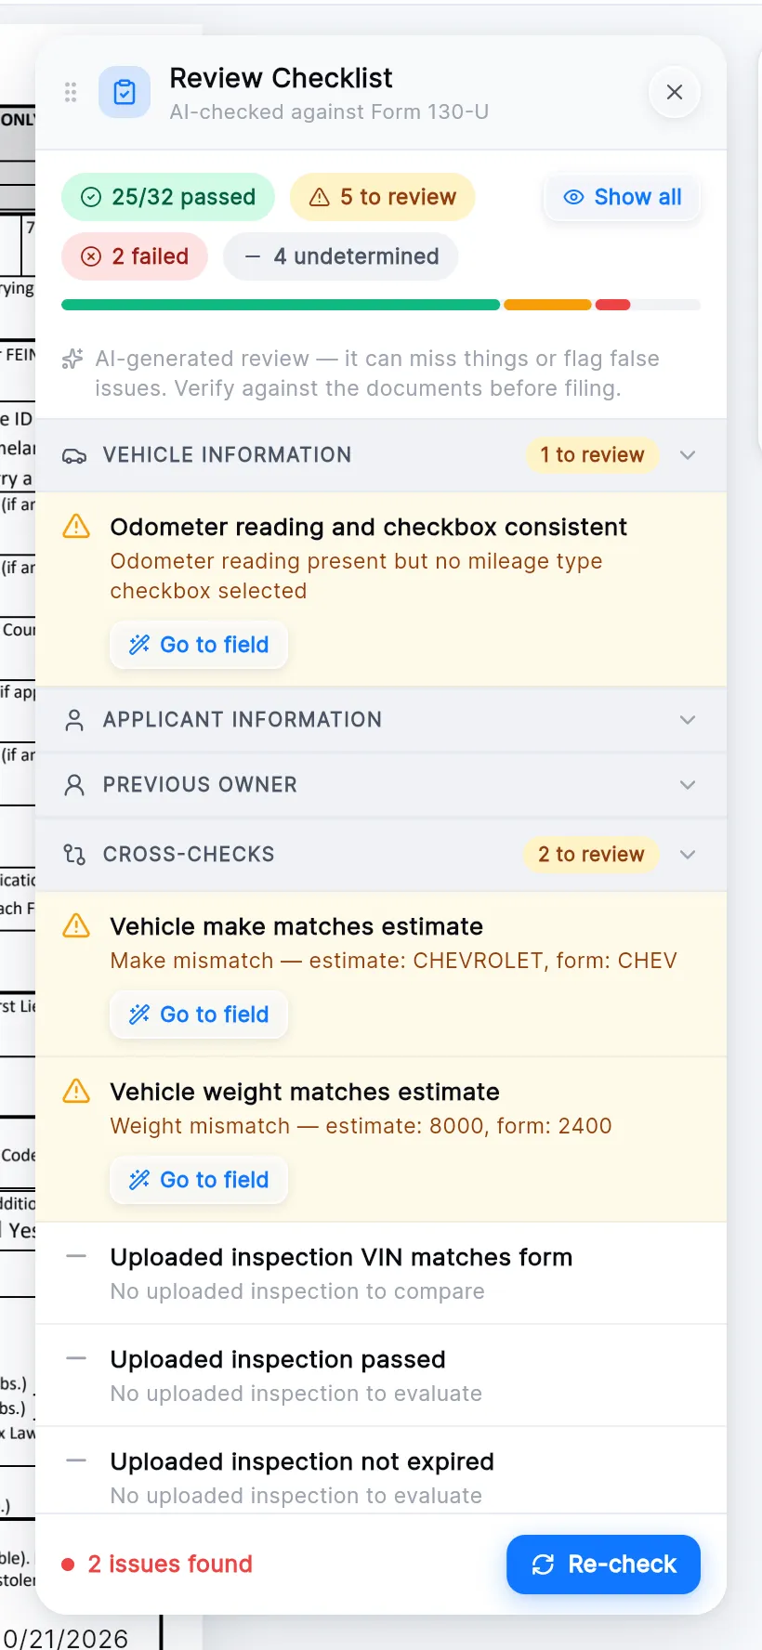Viewport: 762px width, 1650px height.
Task: Click the Cross-Checks branch icon
Action: (x=74, y=855)
